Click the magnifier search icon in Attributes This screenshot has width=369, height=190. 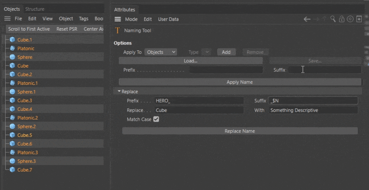tap(333, 19)
